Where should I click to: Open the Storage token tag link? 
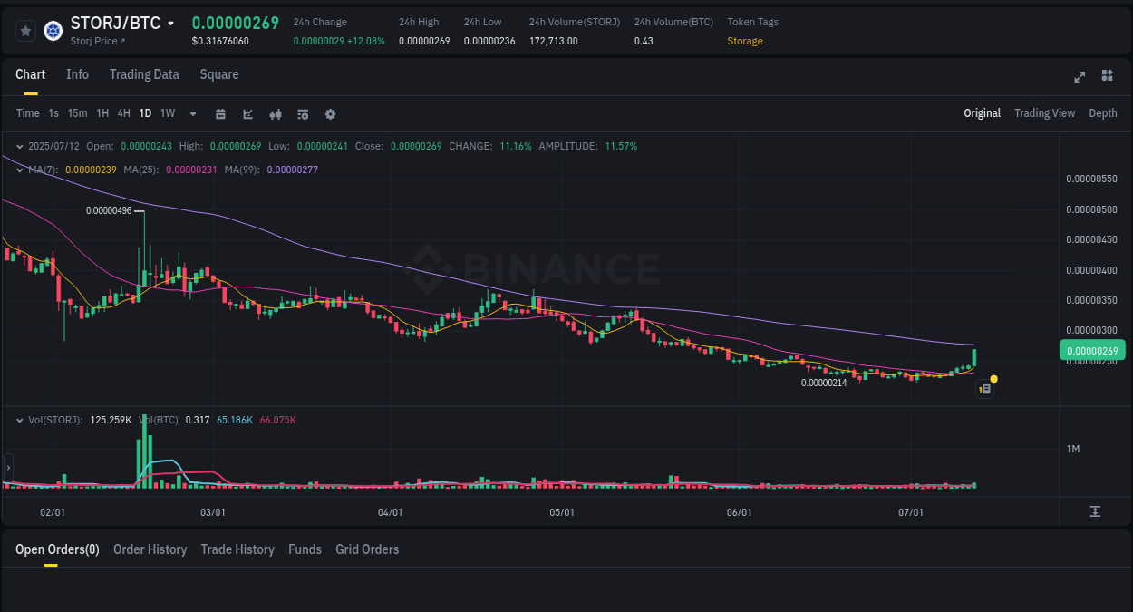pos(745,40)
